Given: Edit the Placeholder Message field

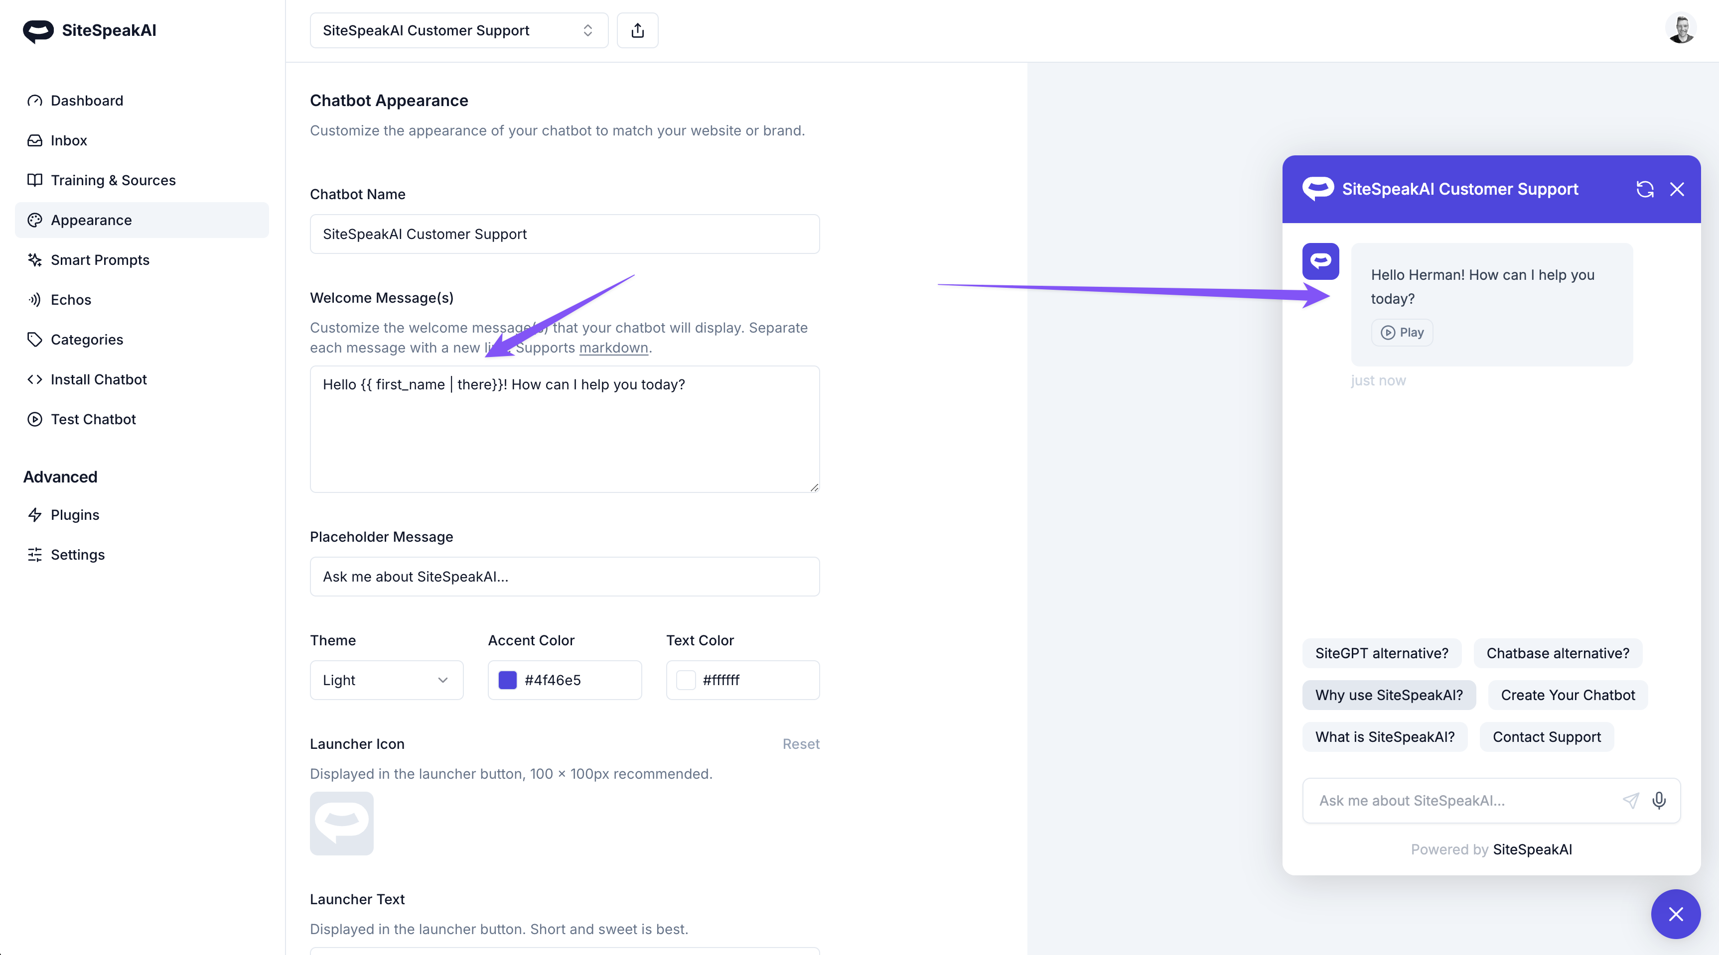Looking at the screenshot, I should click(x=565, y=576).
